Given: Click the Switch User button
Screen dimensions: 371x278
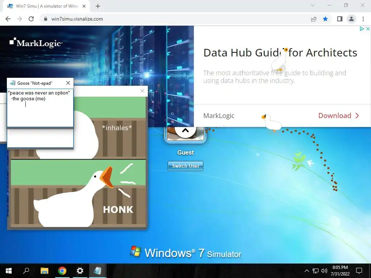Looking at the screenshot, I should [x=185, y=166].
